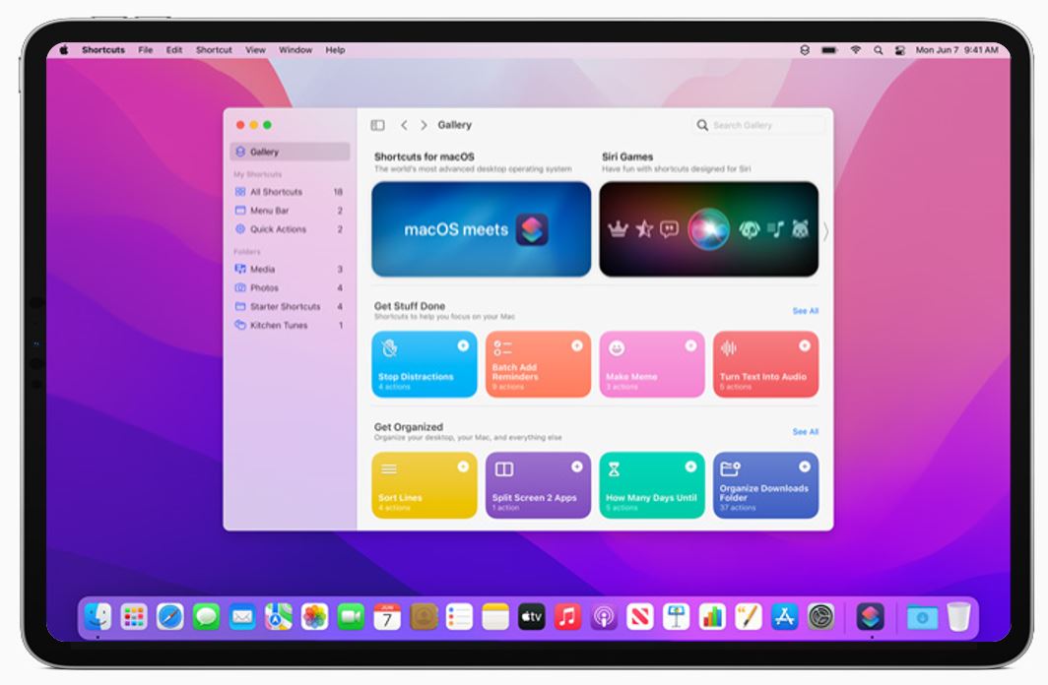Open the macOS meets Shortcuts banner
This screenshot has width=1048, height=685.
pyautogui.click(x=481, y=229)
